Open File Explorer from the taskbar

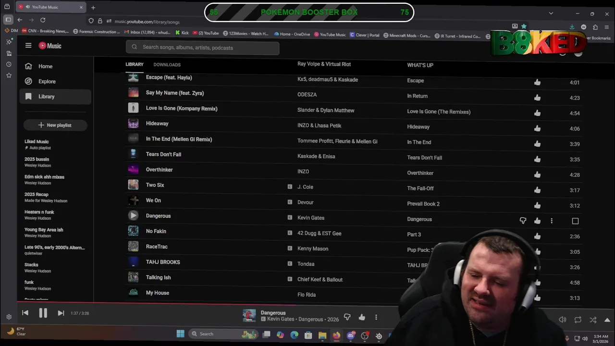322,335
